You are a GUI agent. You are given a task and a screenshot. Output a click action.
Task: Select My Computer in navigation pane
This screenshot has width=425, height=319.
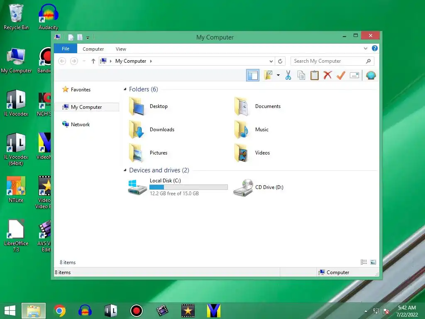click(x=87, y=107)
